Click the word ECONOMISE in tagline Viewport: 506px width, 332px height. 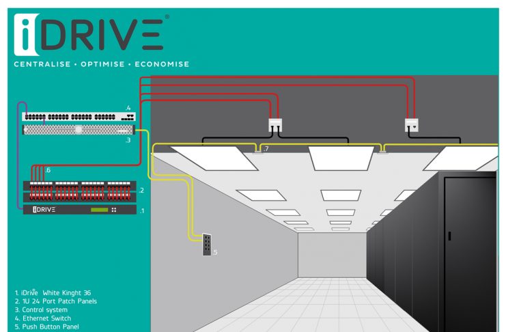162,64
